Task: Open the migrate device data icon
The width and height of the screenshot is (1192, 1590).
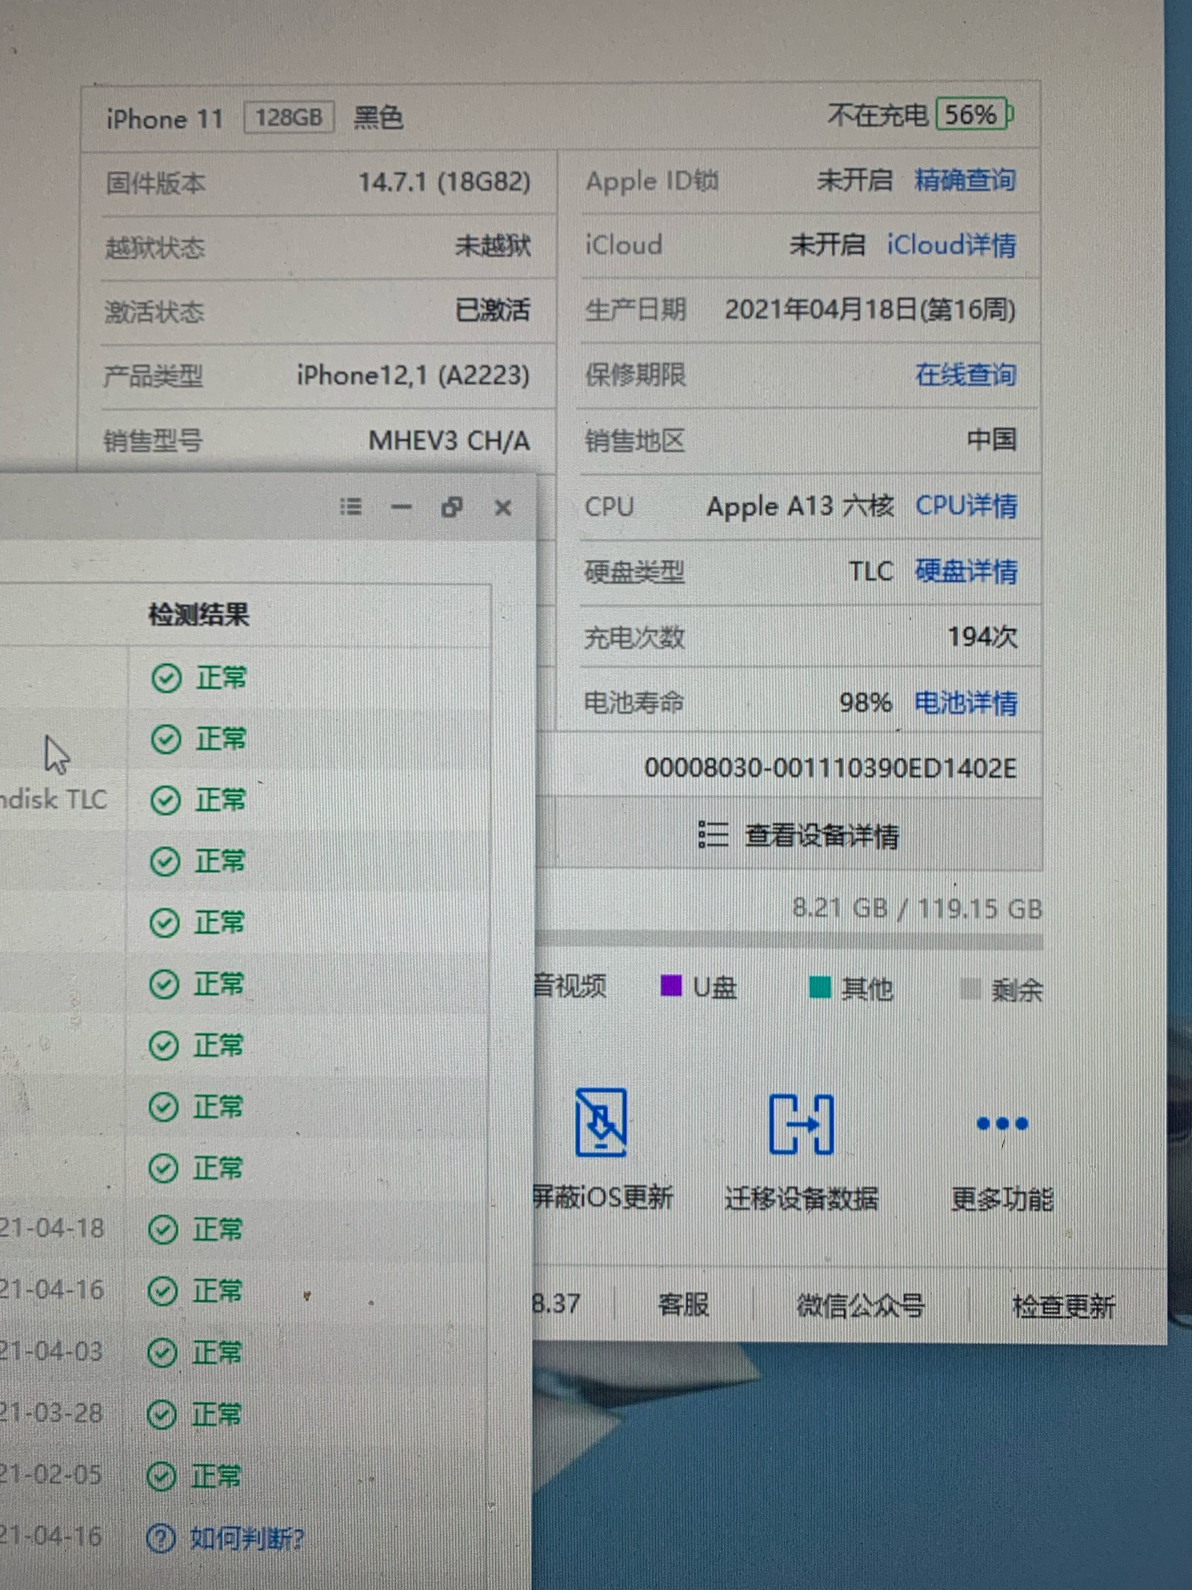Action: [801, 1123]
